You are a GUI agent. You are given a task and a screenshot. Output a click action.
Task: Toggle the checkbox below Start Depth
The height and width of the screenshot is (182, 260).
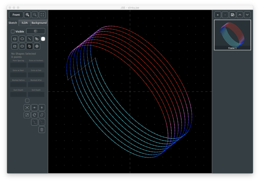27,101
